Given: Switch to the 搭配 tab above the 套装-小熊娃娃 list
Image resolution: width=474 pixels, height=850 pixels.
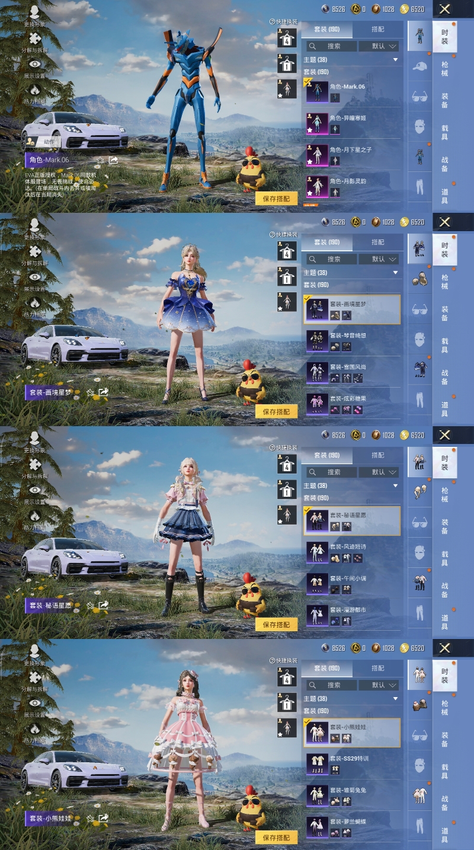Looking at the screenshot, I should (x=377, y=668).
